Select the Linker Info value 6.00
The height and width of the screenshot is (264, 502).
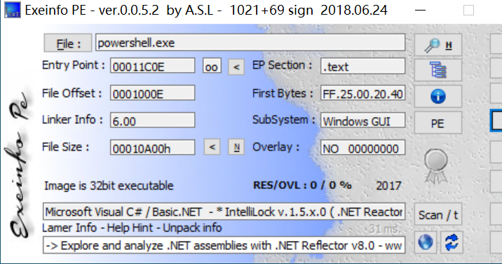tap(152, 120)
